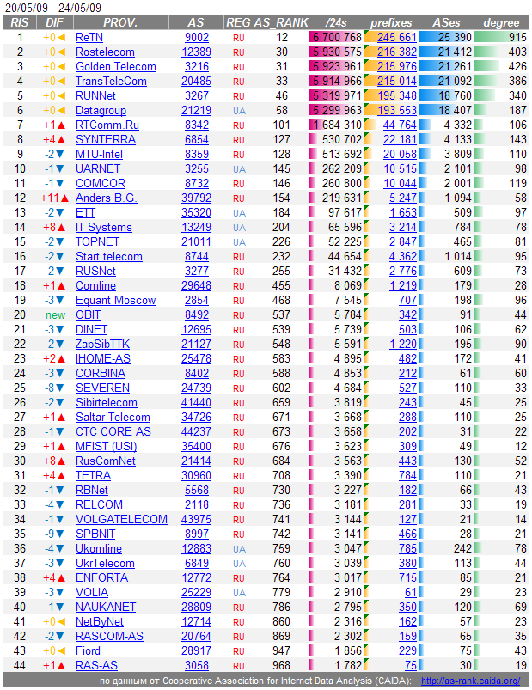Click the orange left arrow in Fiord row

coord(61,650)
